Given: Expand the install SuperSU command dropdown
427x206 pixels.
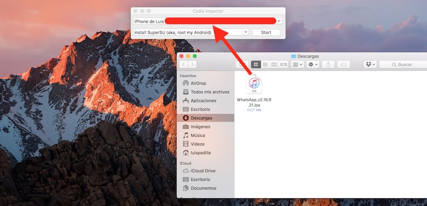Looking at the screenshot, I should [x=245, y=32].
